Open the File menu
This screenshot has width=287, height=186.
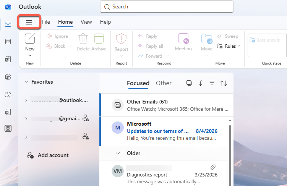(x=46, y=22)
